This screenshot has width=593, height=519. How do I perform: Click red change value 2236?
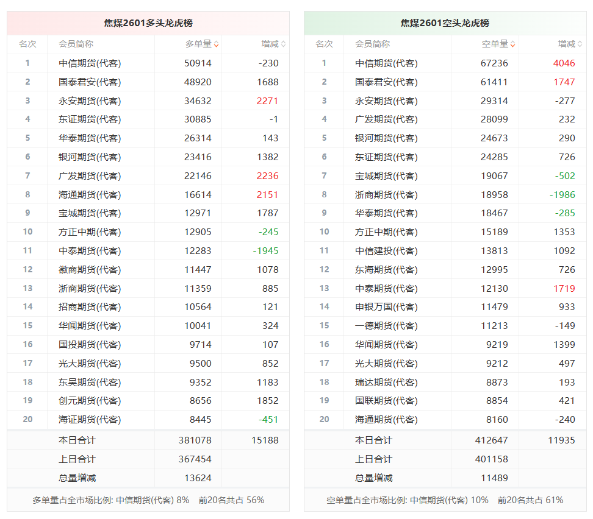[267, 176]
